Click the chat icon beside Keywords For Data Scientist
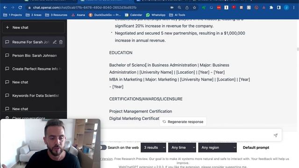 (7, 95)
